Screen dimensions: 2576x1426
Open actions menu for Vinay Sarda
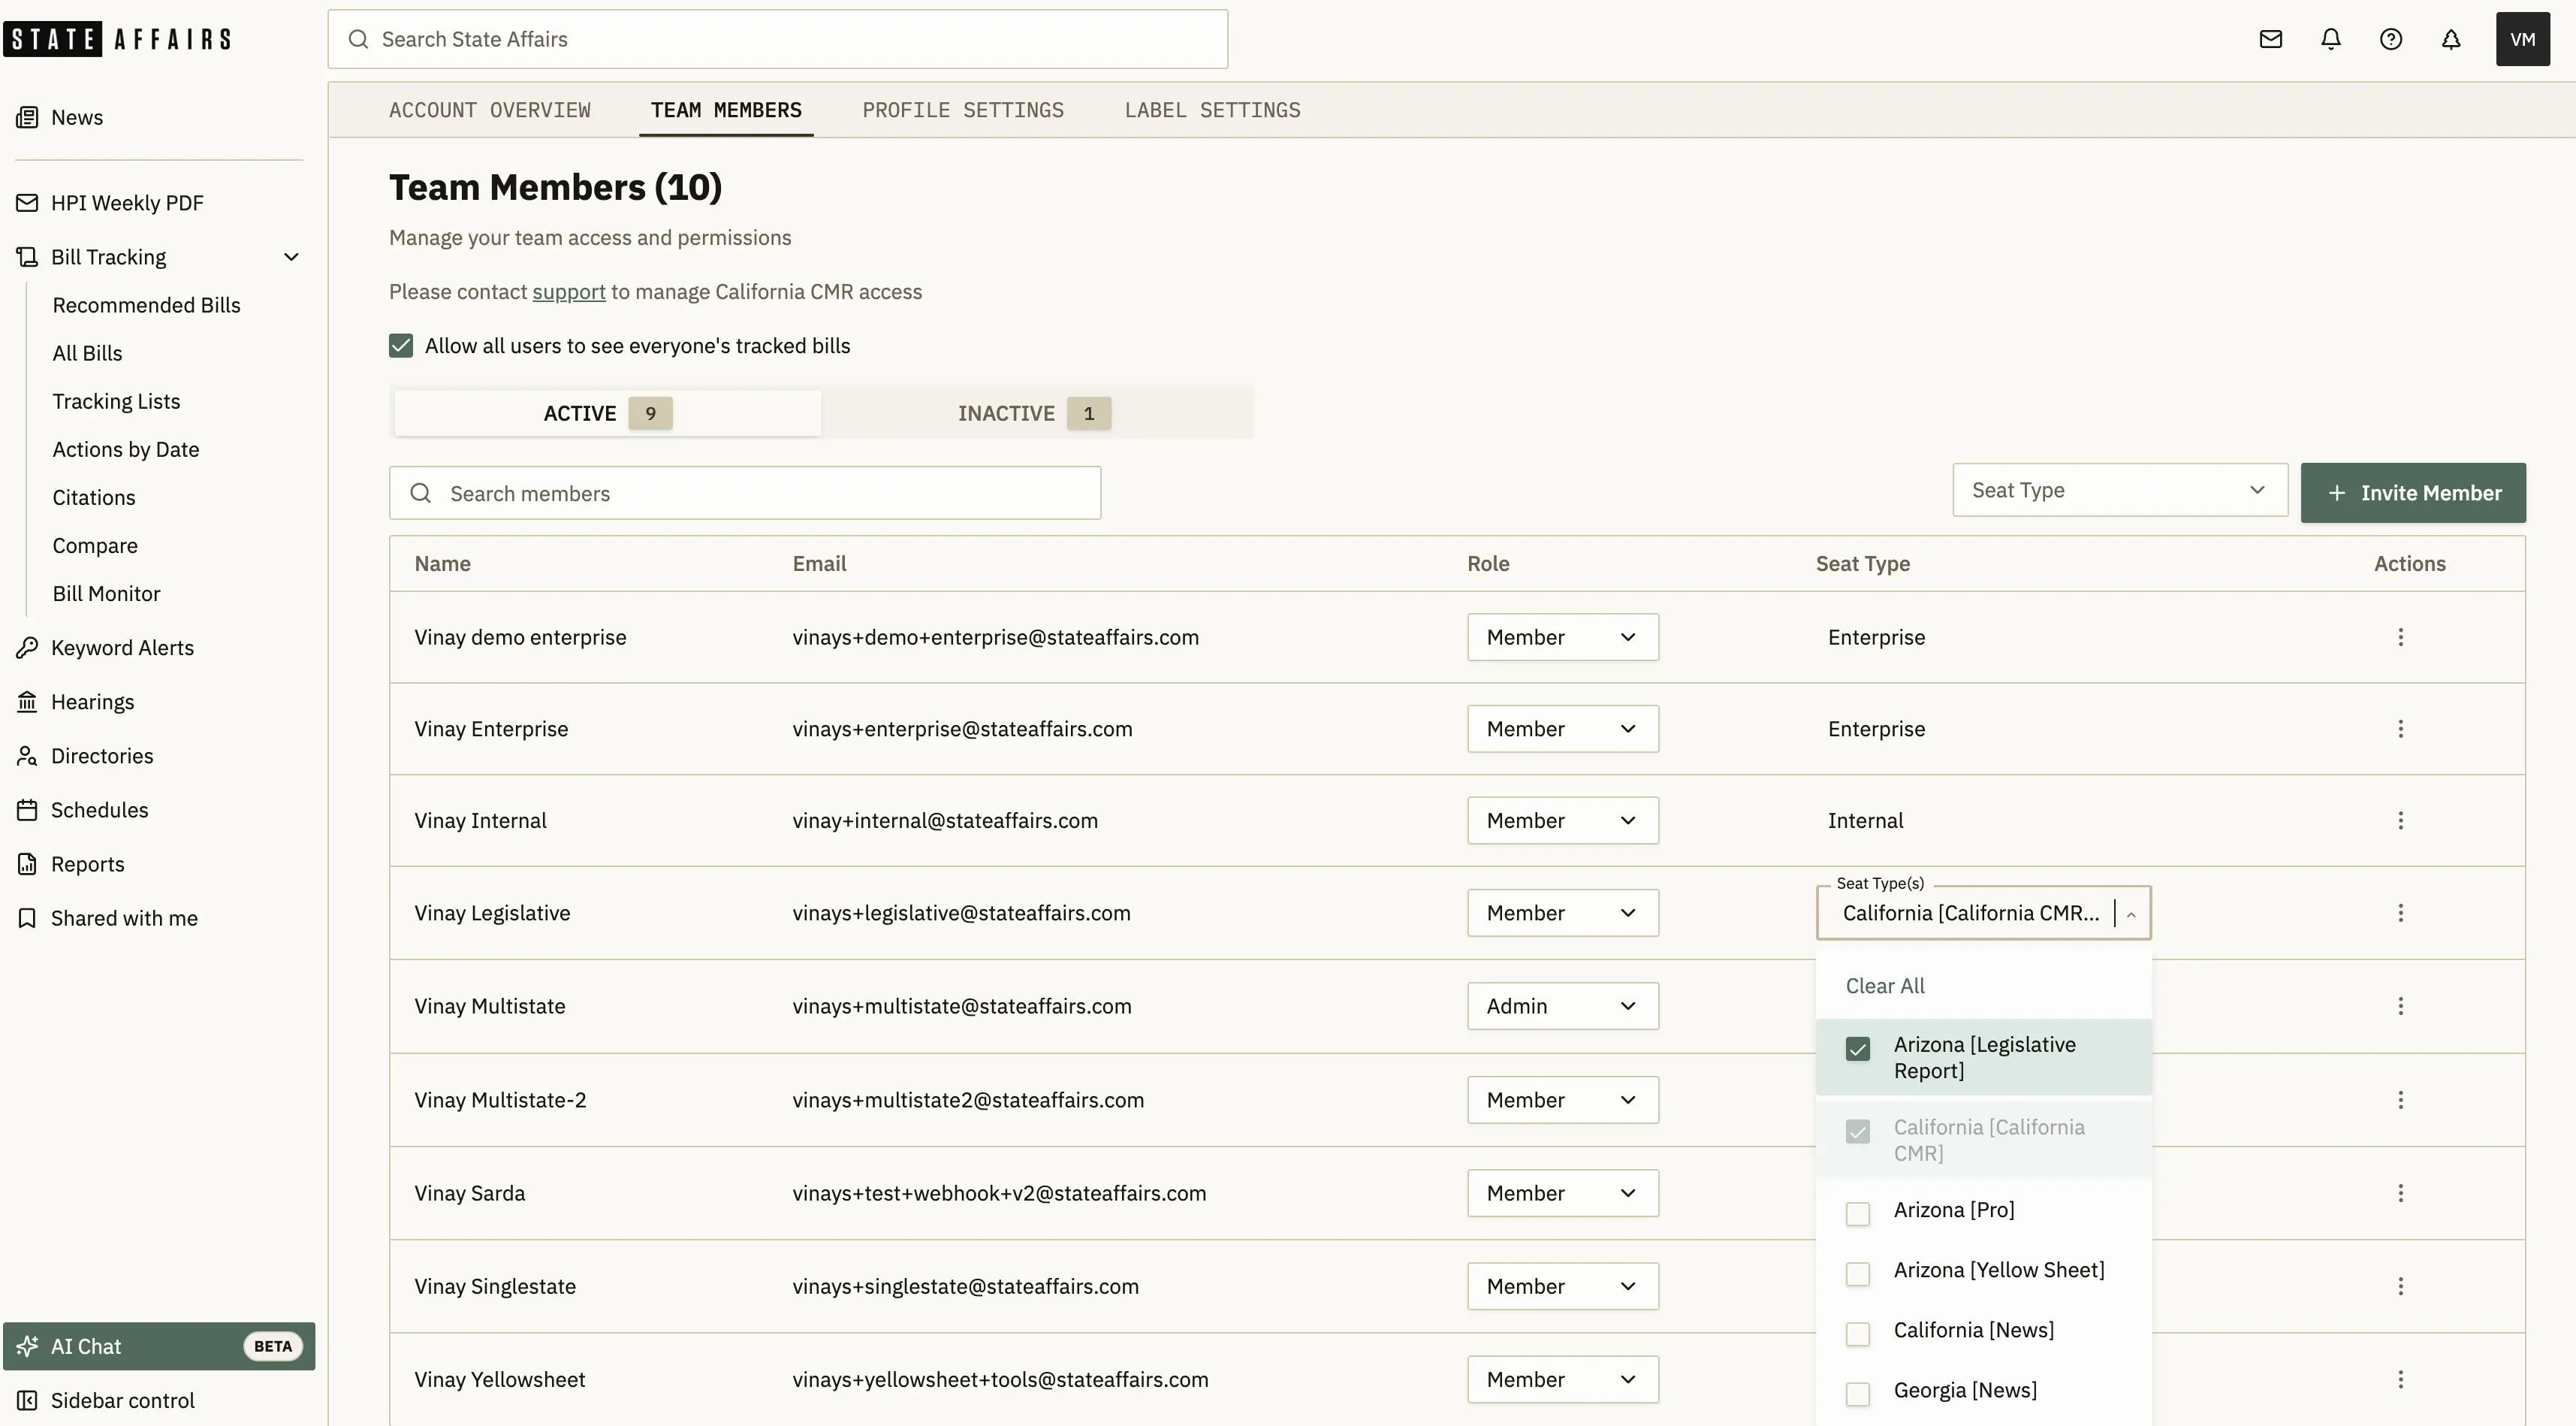pyautogui.click(x=2400, y=1193)
